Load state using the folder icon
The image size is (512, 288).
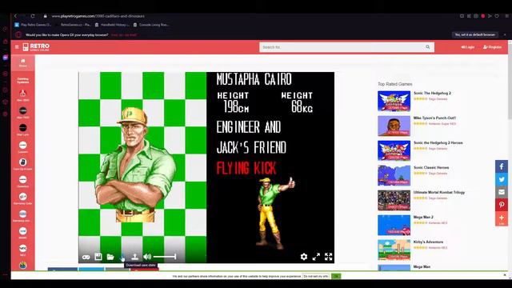[x=110, y=257]
